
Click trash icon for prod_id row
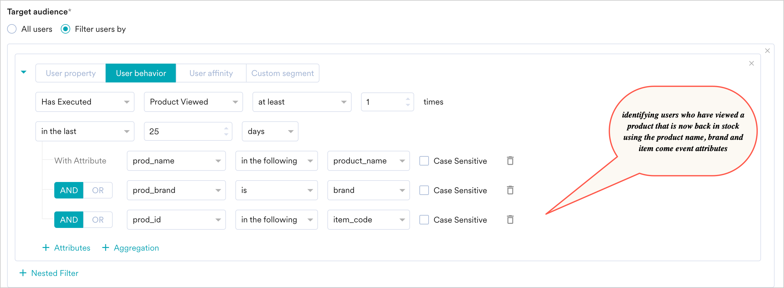(510, 220)
